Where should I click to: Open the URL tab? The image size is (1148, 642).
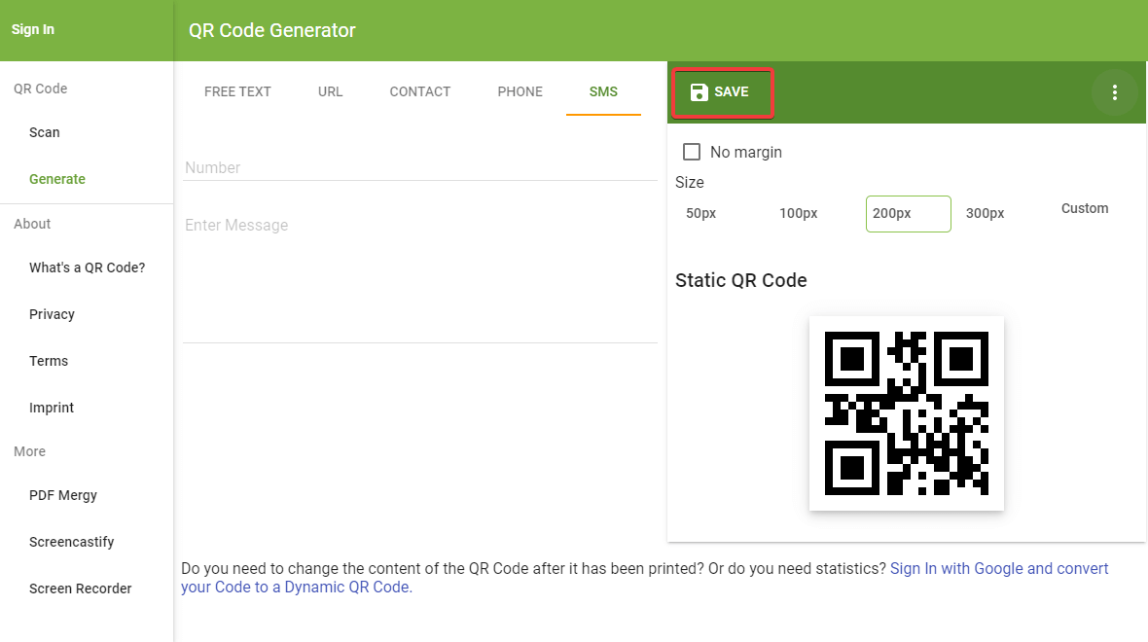[x=330, y=91]
